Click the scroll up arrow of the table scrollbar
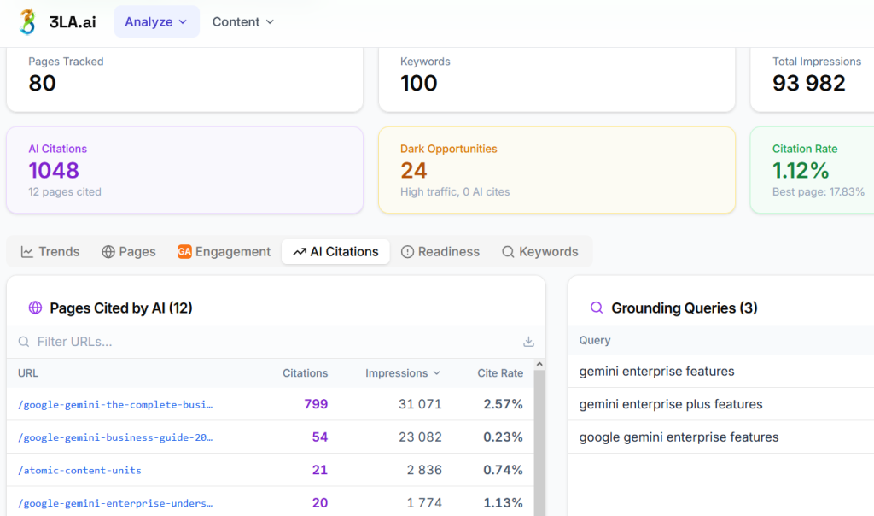 pyautogui.click(x=539, y=364)
